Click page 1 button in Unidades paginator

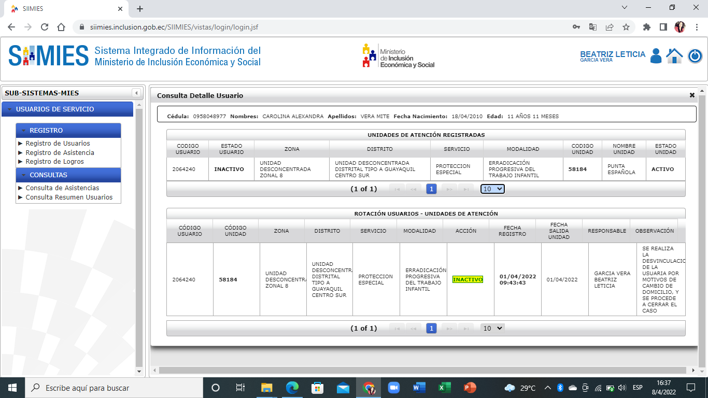pyautogui.click(x=431, y=189)
